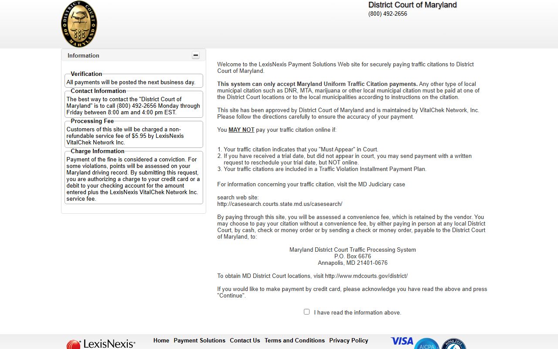This screenshot has width=558, height=349.
Task: Open the Contact Us footer link
Action: [245, 340]
